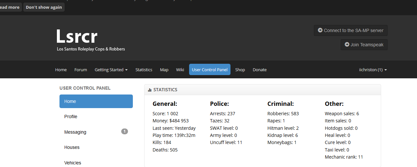Click the Arrests: 237 entry
The height and width of the screenshot is (167, 417).
pyautogui.click(x=223, y=114)
